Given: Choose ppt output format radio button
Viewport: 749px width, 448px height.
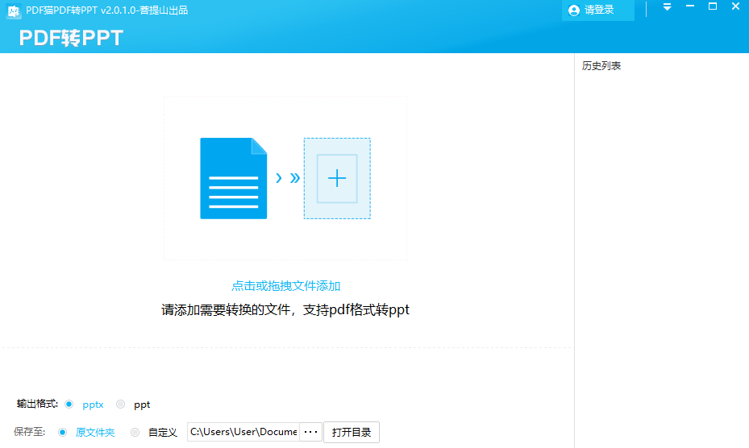Looking at the screenshot, I should pos(121,404).
